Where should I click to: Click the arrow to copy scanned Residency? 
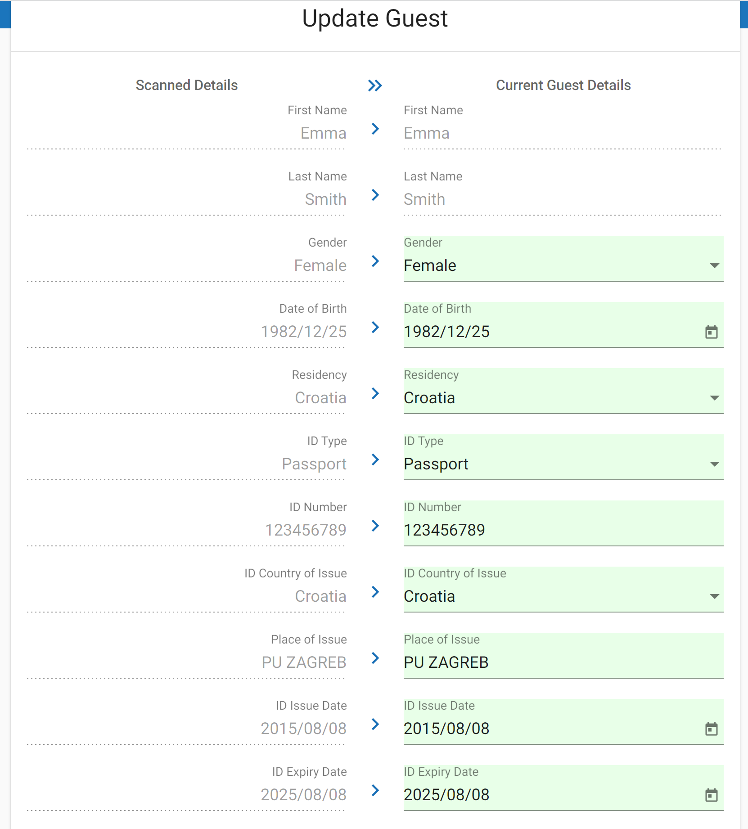(375, 394)
